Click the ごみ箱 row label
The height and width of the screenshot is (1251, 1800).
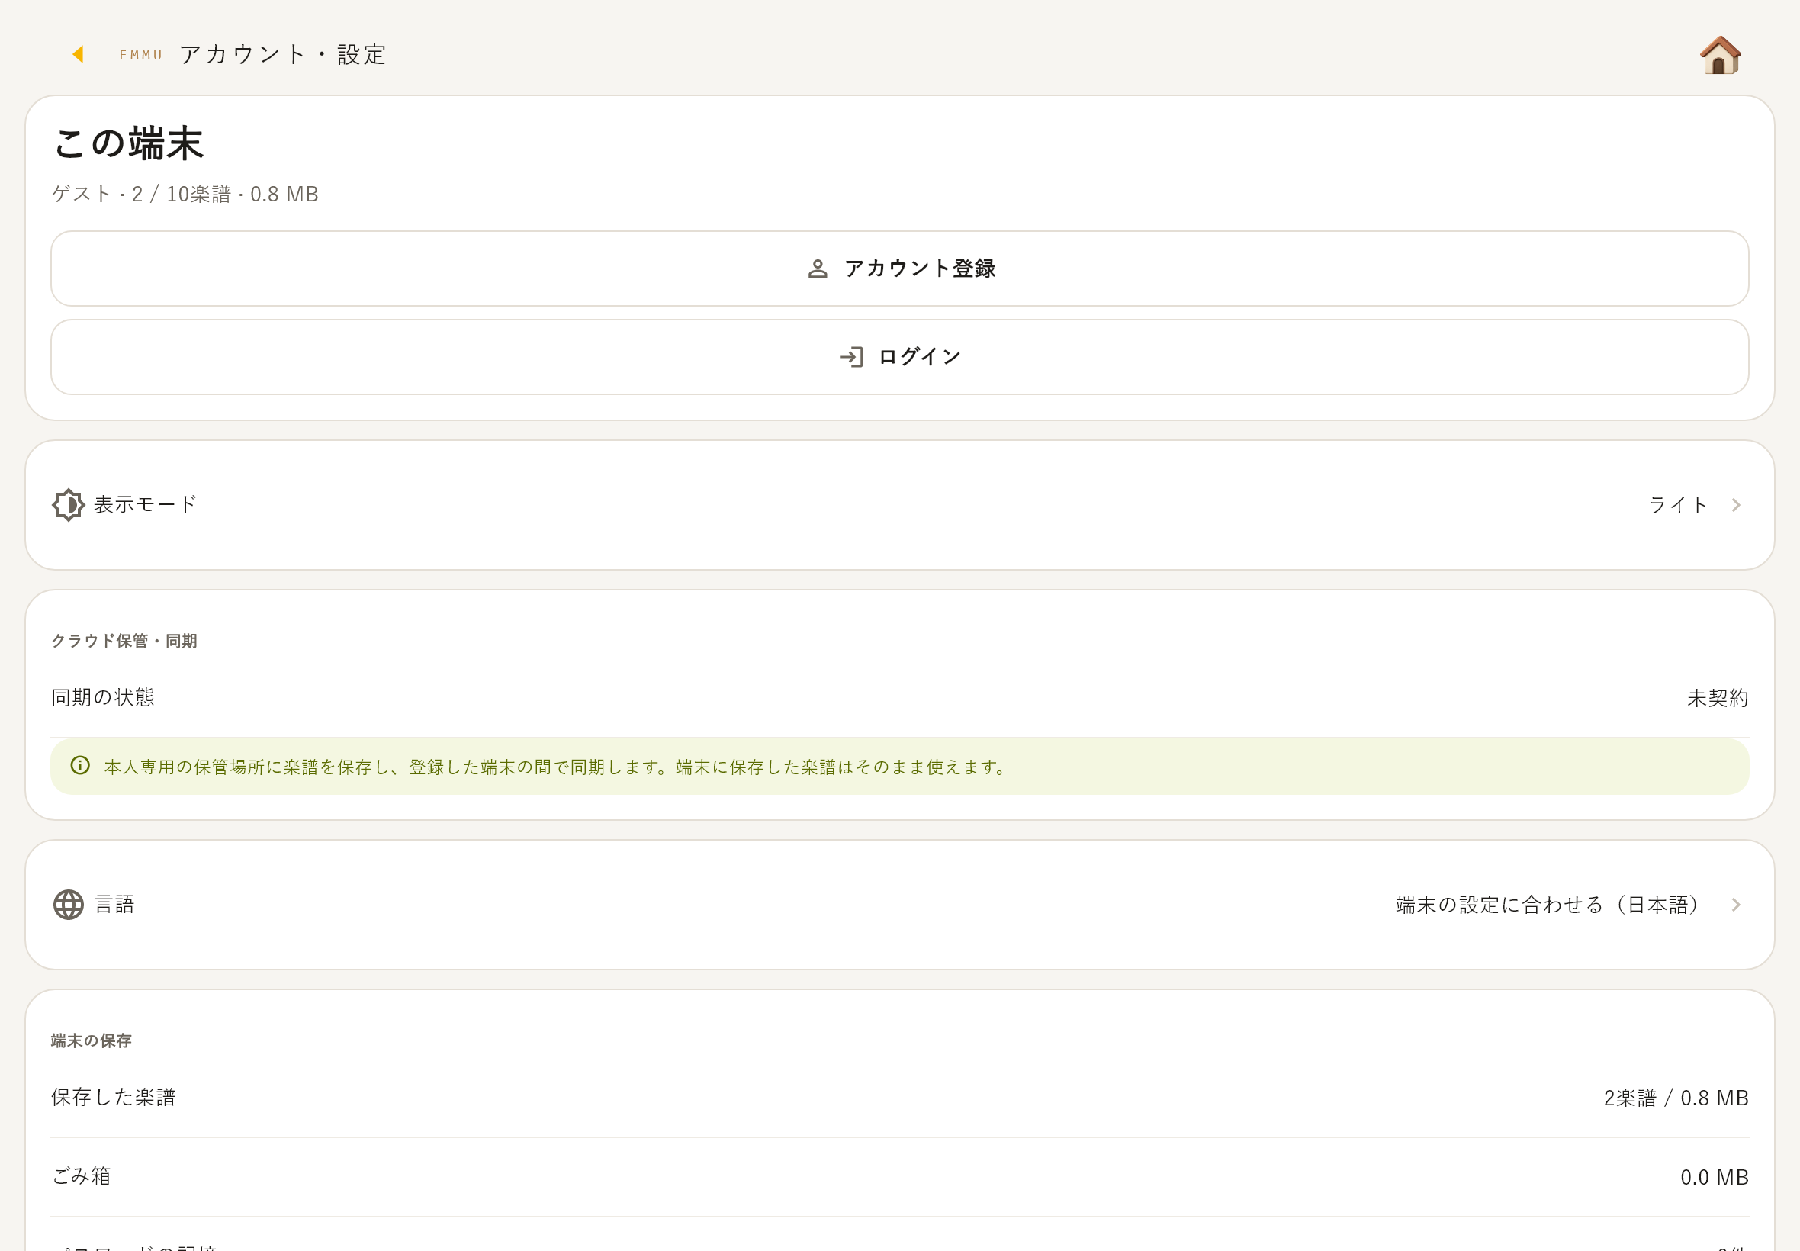(82, 1175)
